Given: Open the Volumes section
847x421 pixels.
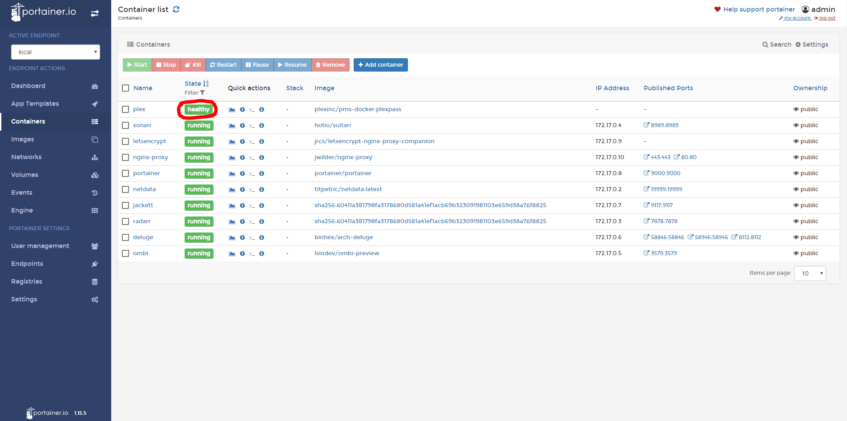Looking at the screenshot, I should (x=56, y=175).
